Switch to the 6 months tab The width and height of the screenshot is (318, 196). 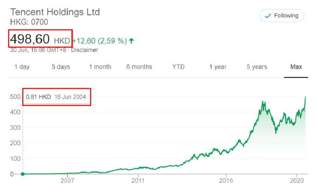tap(139, 67)
